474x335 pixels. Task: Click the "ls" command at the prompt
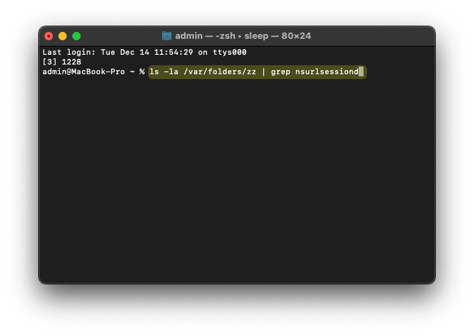pos(154,71)
